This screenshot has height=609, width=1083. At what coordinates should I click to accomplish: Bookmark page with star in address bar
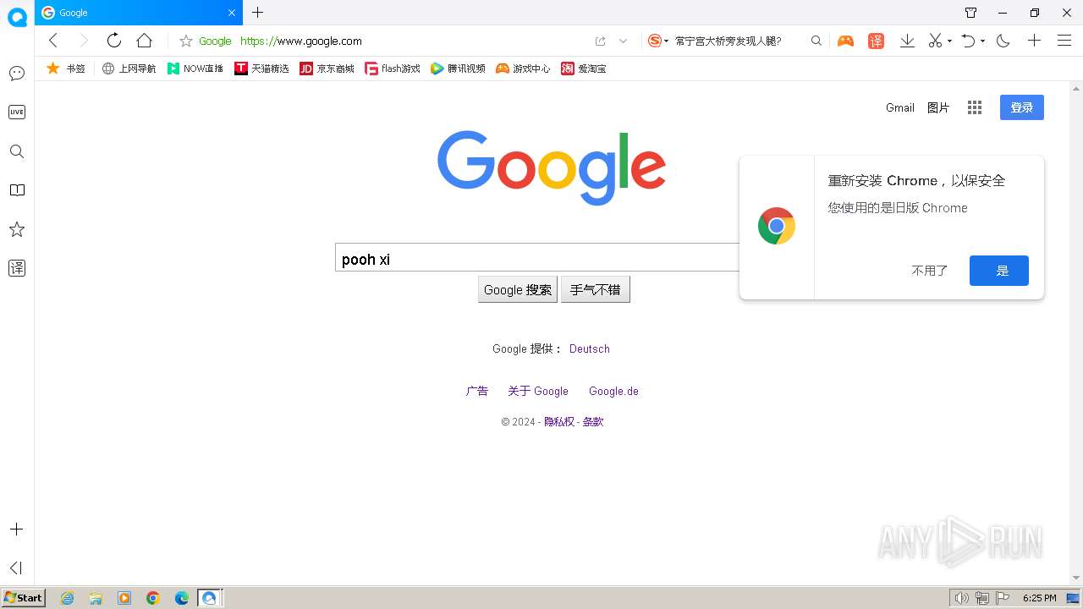click(186, 41)
